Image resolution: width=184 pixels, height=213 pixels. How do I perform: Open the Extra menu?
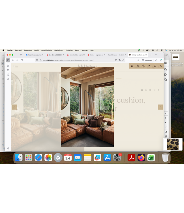click(x=77, y=50)
